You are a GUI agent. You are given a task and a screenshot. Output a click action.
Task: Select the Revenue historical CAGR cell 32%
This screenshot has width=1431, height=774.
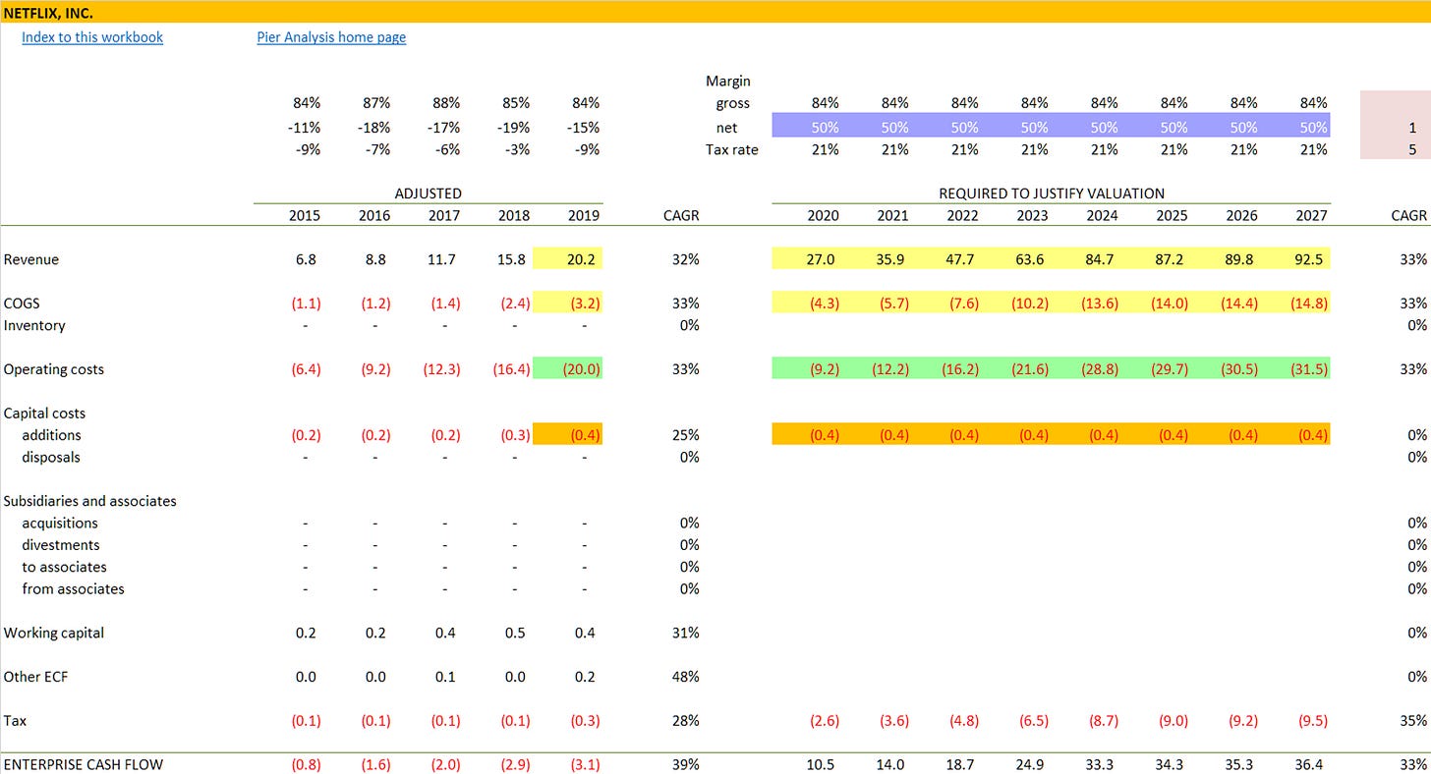point(684,259)
